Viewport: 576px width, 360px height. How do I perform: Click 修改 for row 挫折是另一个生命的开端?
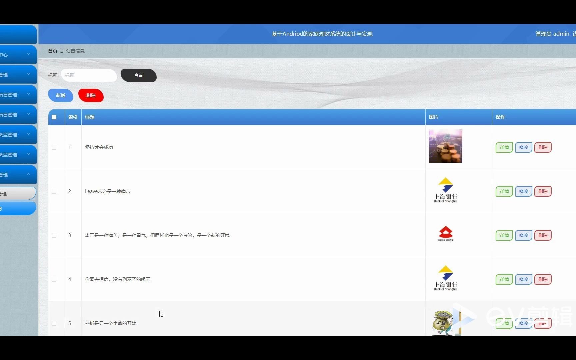524,323
